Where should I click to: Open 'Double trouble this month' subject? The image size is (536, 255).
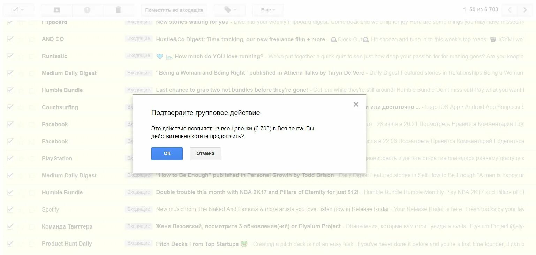click(x=257, y=192)
